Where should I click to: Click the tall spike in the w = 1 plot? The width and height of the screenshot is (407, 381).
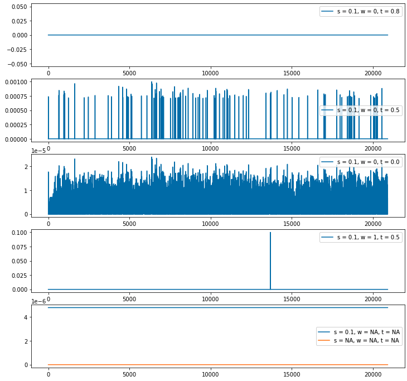click(x=270, y=260)
